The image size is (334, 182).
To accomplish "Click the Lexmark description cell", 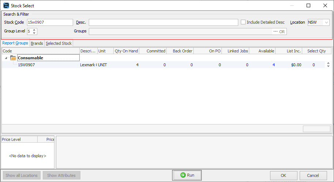I will point(88,65).
